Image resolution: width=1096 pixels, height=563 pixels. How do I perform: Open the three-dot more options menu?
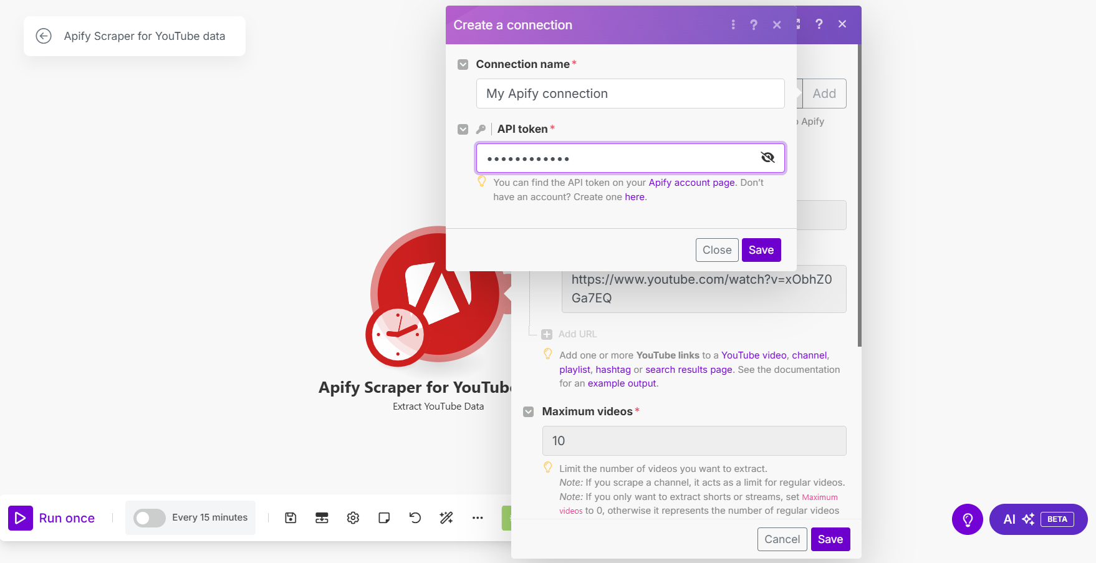tap(478, 517)
